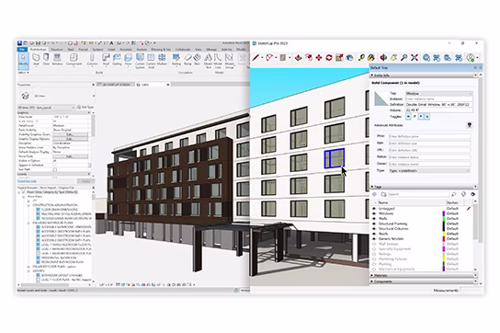Select the Pan hand tool in SketchUp
The height and width of the screenshot is (333, 500).
tap(393, 57)
